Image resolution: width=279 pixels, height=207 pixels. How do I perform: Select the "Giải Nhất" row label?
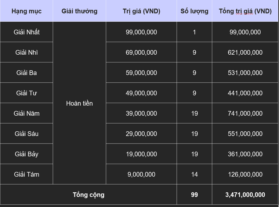pyautogui.click(x=26, y=32)
